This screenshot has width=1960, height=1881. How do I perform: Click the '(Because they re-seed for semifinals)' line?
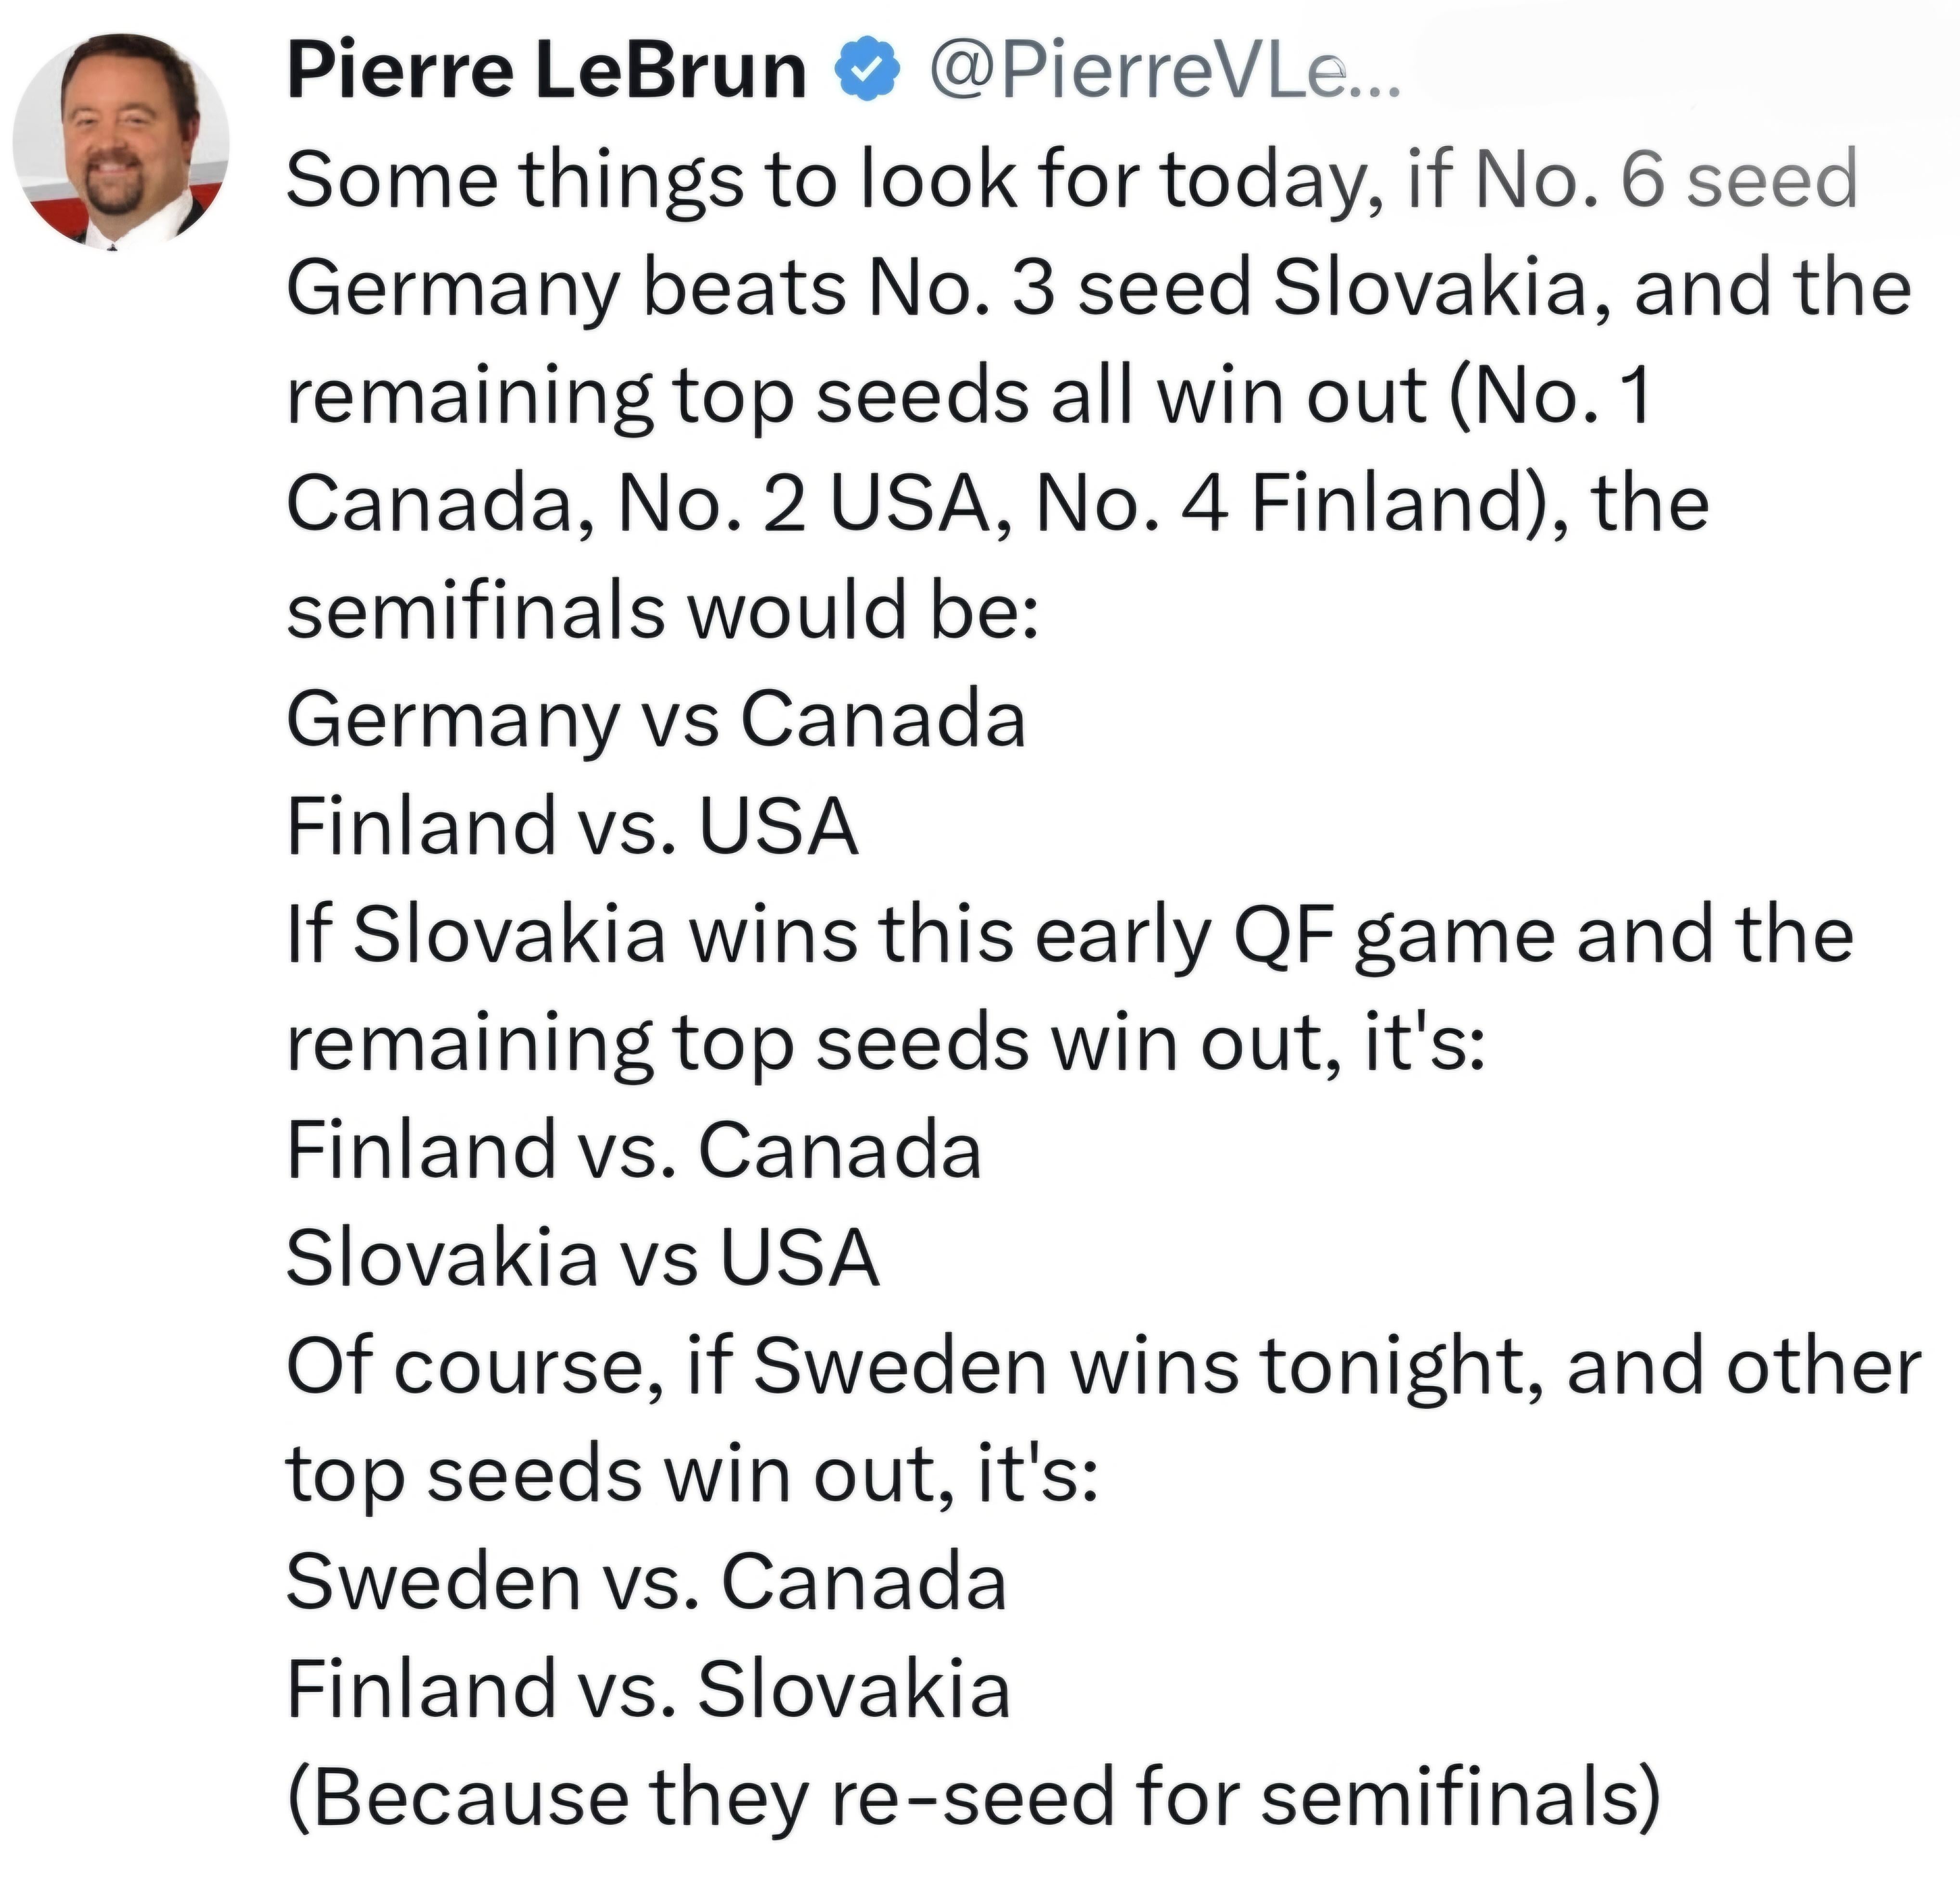pyautogui.click(x=972, y=1797)
